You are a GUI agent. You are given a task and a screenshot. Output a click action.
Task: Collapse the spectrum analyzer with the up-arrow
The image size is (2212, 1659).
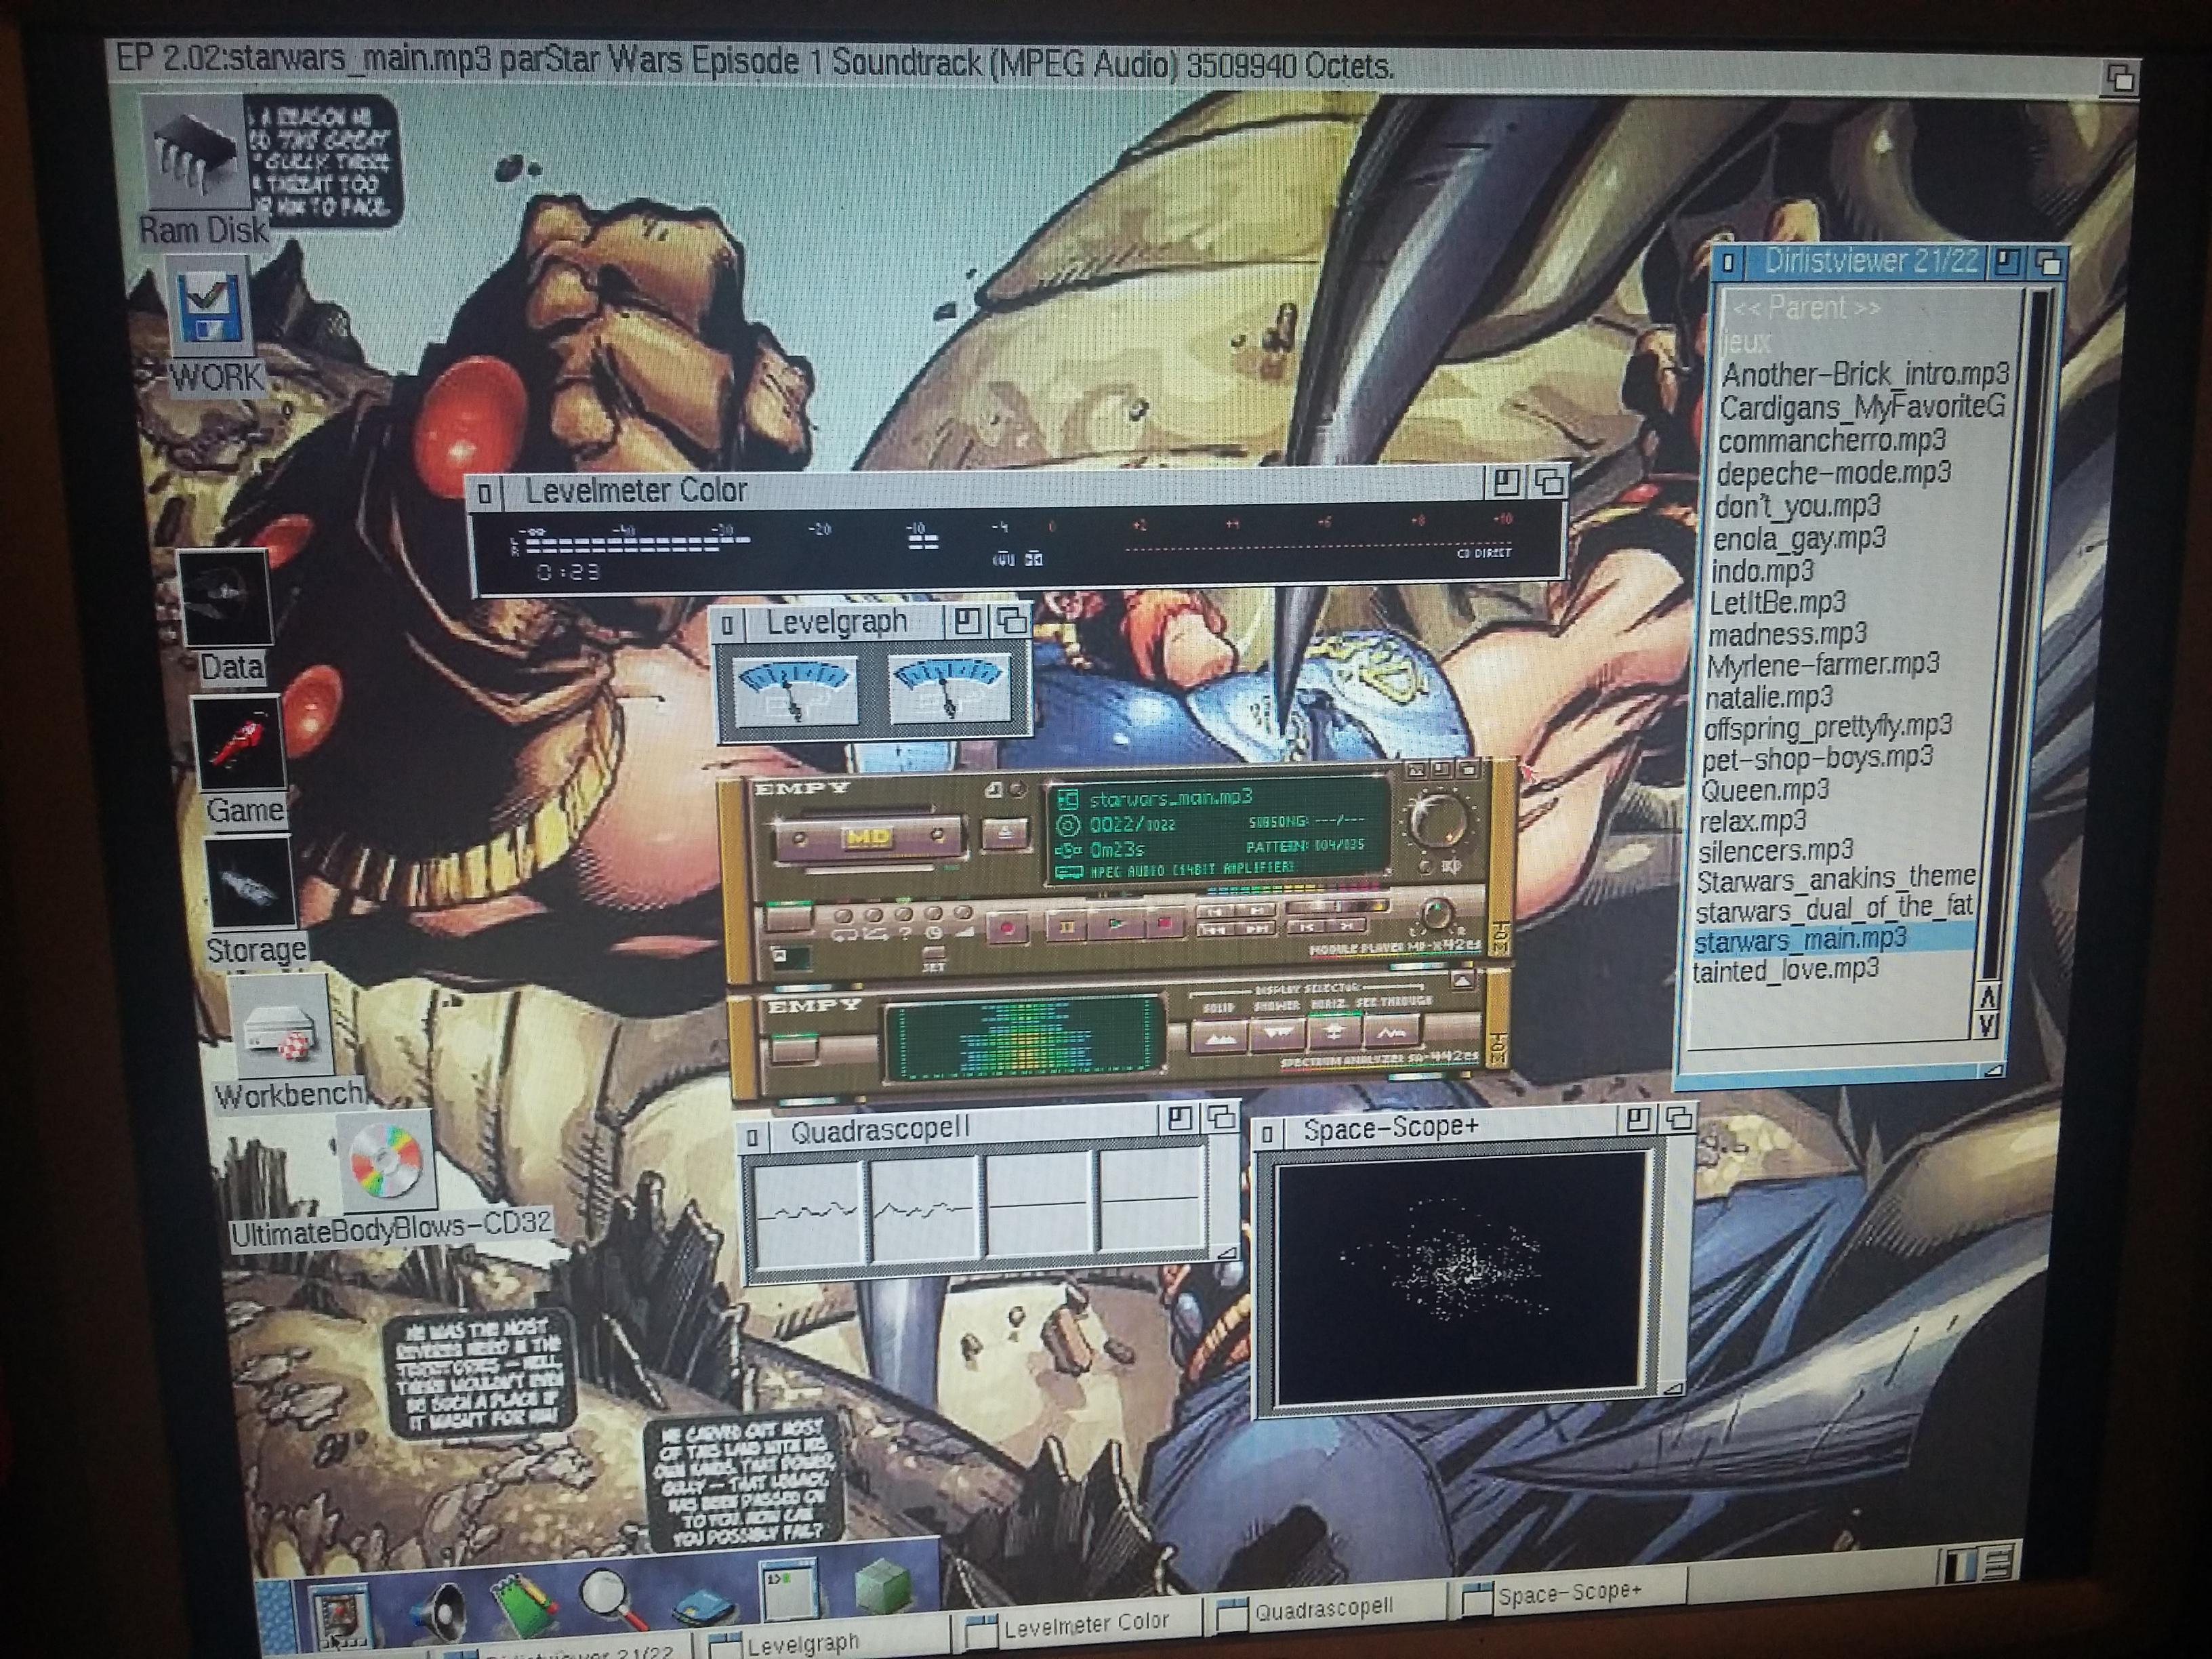pyautogui.click(x=1462, y=980)
